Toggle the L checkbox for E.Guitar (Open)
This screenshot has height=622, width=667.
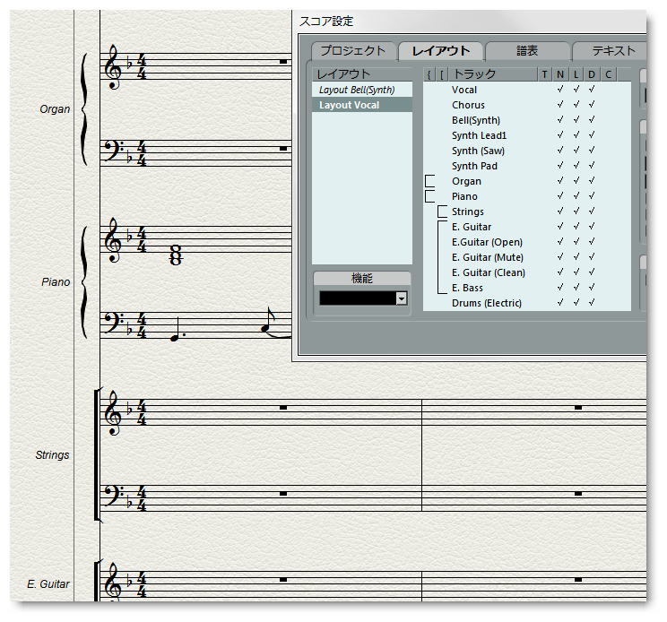[x=576, y=242]
